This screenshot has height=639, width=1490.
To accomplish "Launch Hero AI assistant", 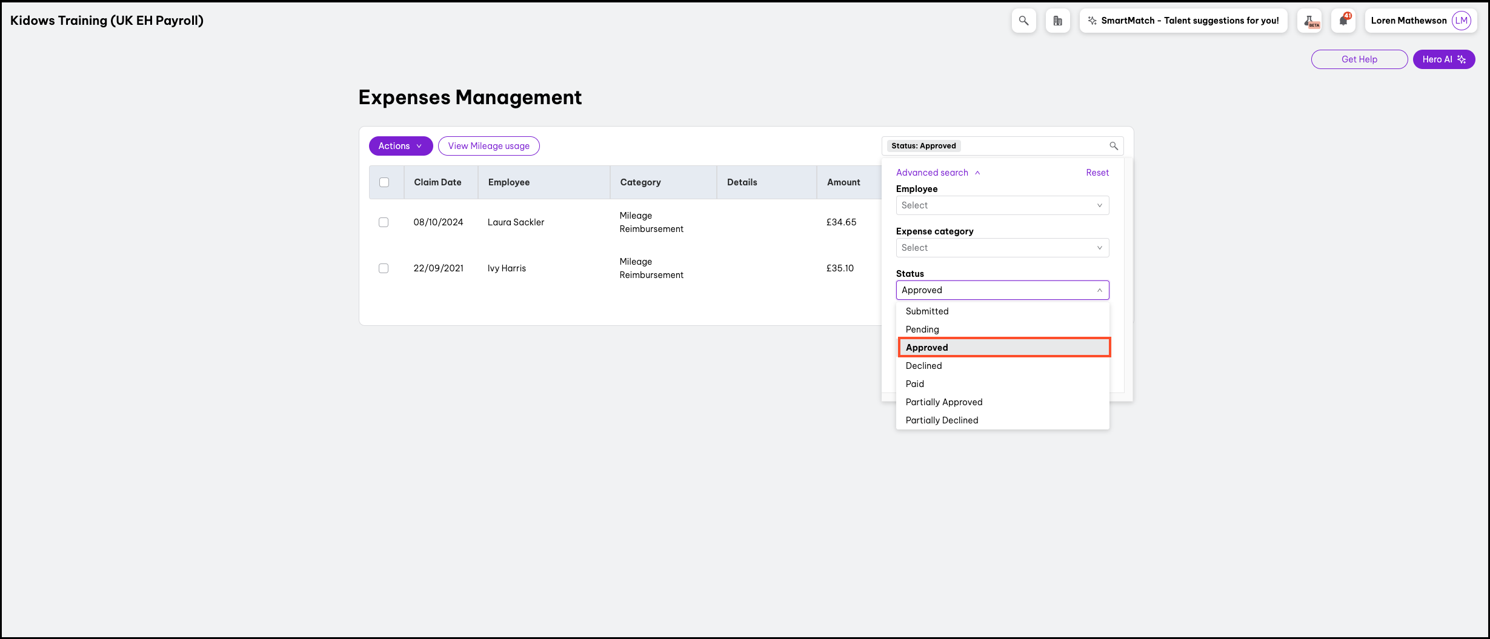I will tap(1443, 59).
